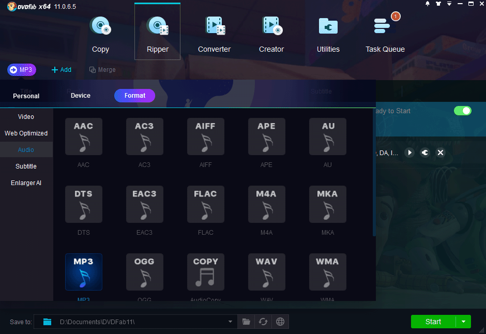Screen dimensions: 486x334
Task: Select the AC3 audio format
Action: [x=144, y=136]
